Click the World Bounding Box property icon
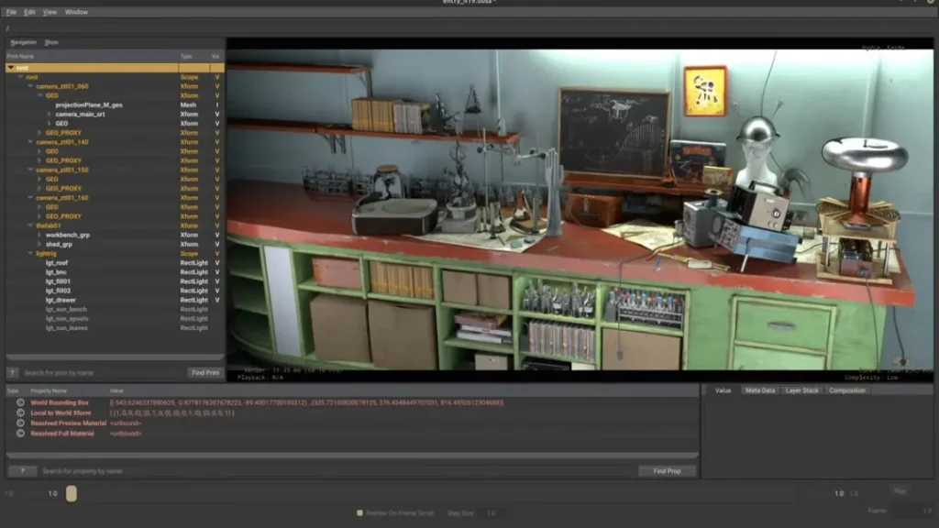Viewport: 939px width, 528px height. tap(21, 402)
